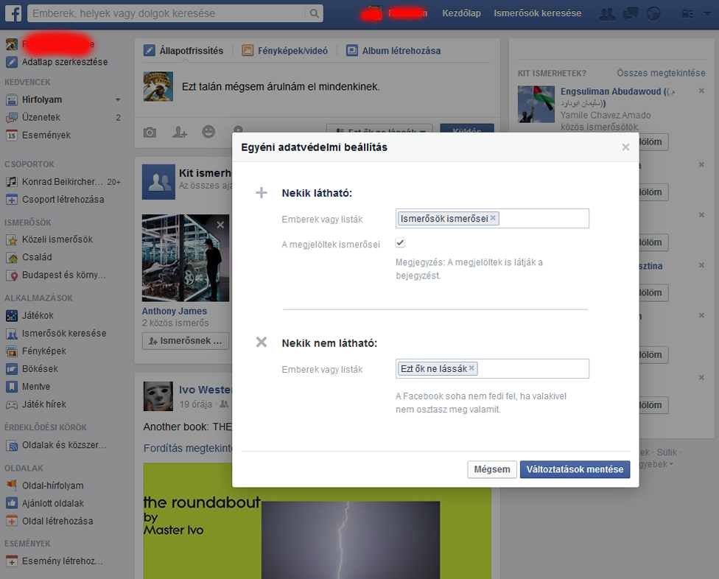Screen dimensions: 719x579
Task: Remove 'Ismerősök ismerősei' tag
Action: (494, 218)
